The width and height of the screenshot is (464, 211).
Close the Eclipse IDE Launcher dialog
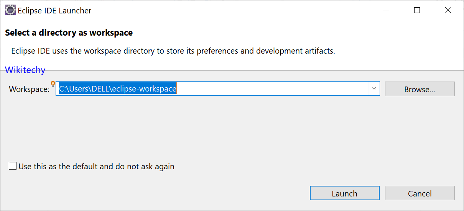448,10
